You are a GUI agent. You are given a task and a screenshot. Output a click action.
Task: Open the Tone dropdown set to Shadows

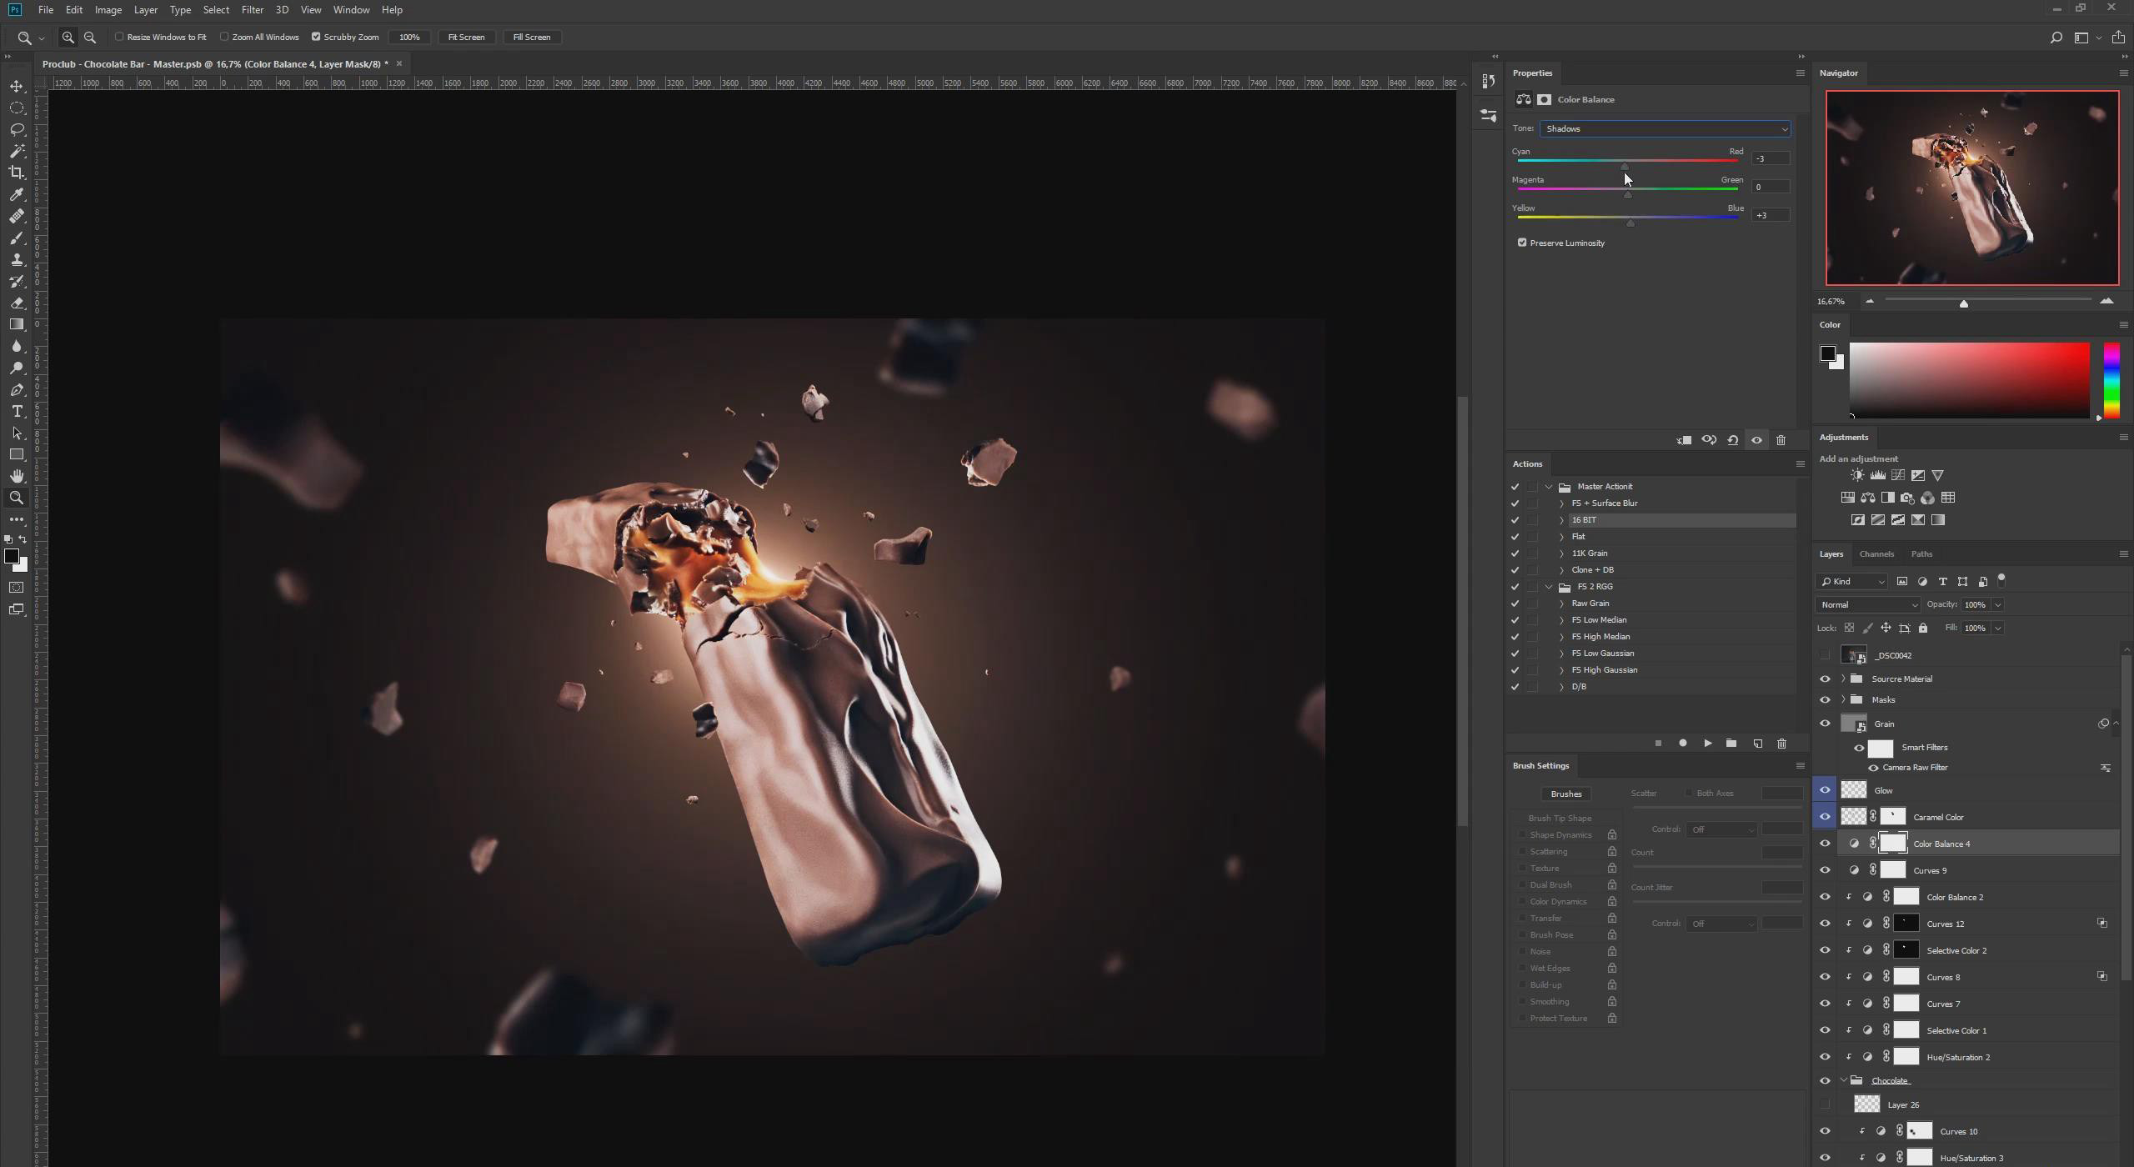1664,128
